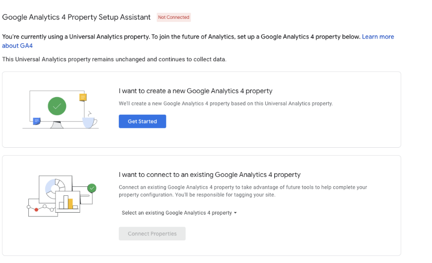Click the blue sticky note on the monitor
432x263 pixels.
pos(37,121)
